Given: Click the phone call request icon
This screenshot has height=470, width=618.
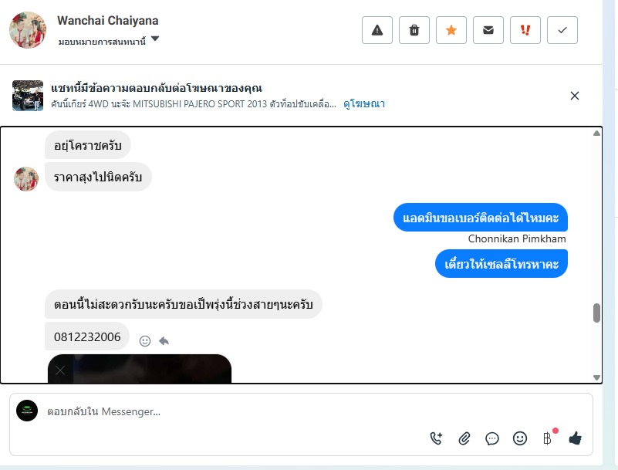Looking at the screenshot, I should [437, 438].
